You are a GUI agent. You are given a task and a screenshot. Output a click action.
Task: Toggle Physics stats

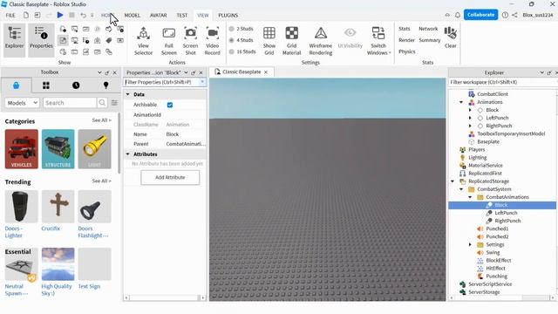(407, 51)
